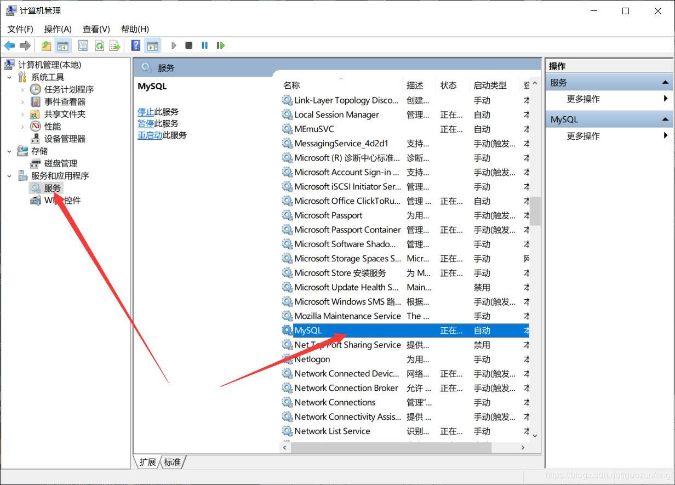This screenshot has width=675, height=485.
Task: Click the Forward arrow toolbar icon
Action: (25, 45)
